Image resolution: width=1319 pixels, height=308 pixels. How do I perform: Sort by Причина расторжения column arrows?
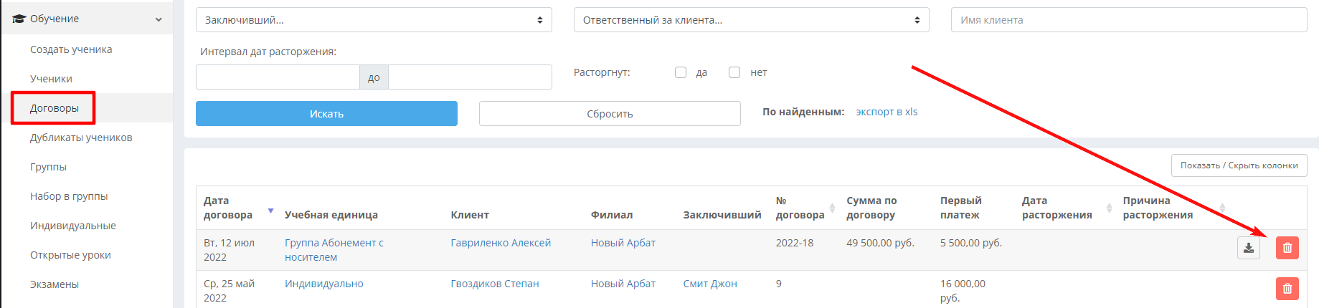pos(1222,208)
